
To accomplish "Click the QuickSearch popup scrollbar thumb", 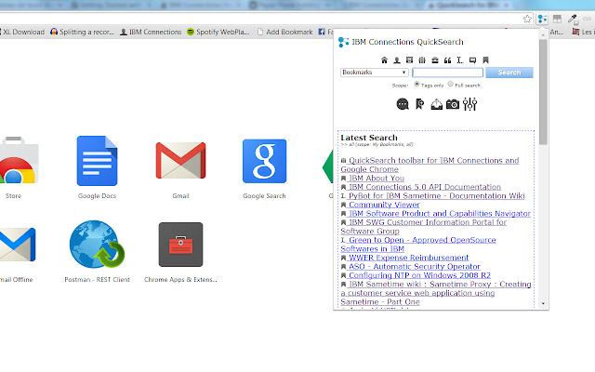I will 543,92.
